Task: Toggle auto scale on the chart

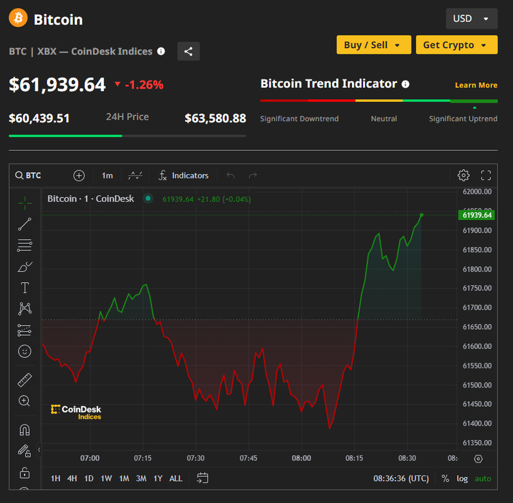Action: (483, 478)
